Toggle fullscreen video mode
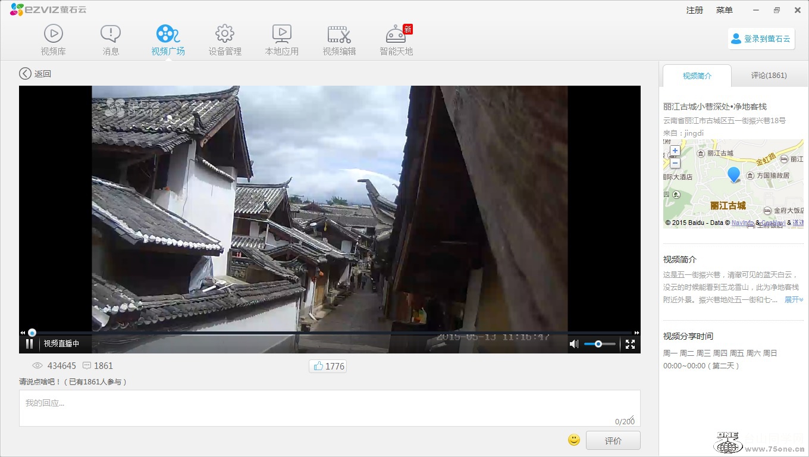This screenshot has height=457, width=809. pyautogui.click(x=630, y=344)
